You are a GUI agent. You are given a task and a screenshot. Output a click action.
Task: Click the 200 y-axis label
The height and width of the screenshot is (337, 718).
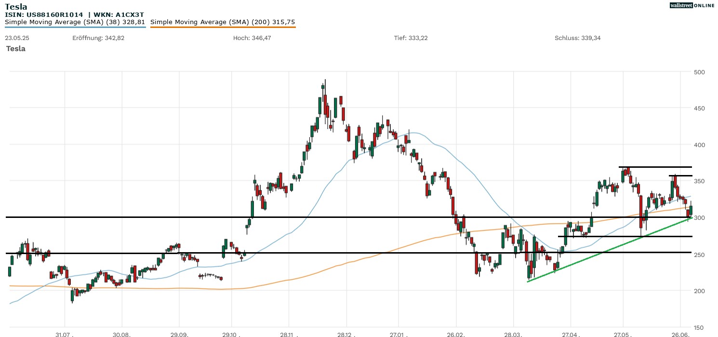point(699,291)
